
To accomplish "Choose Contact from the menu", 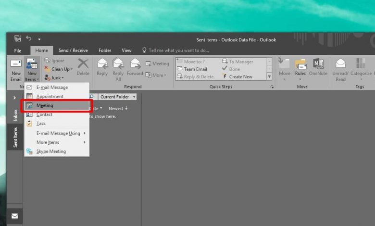I will (57, 114).
